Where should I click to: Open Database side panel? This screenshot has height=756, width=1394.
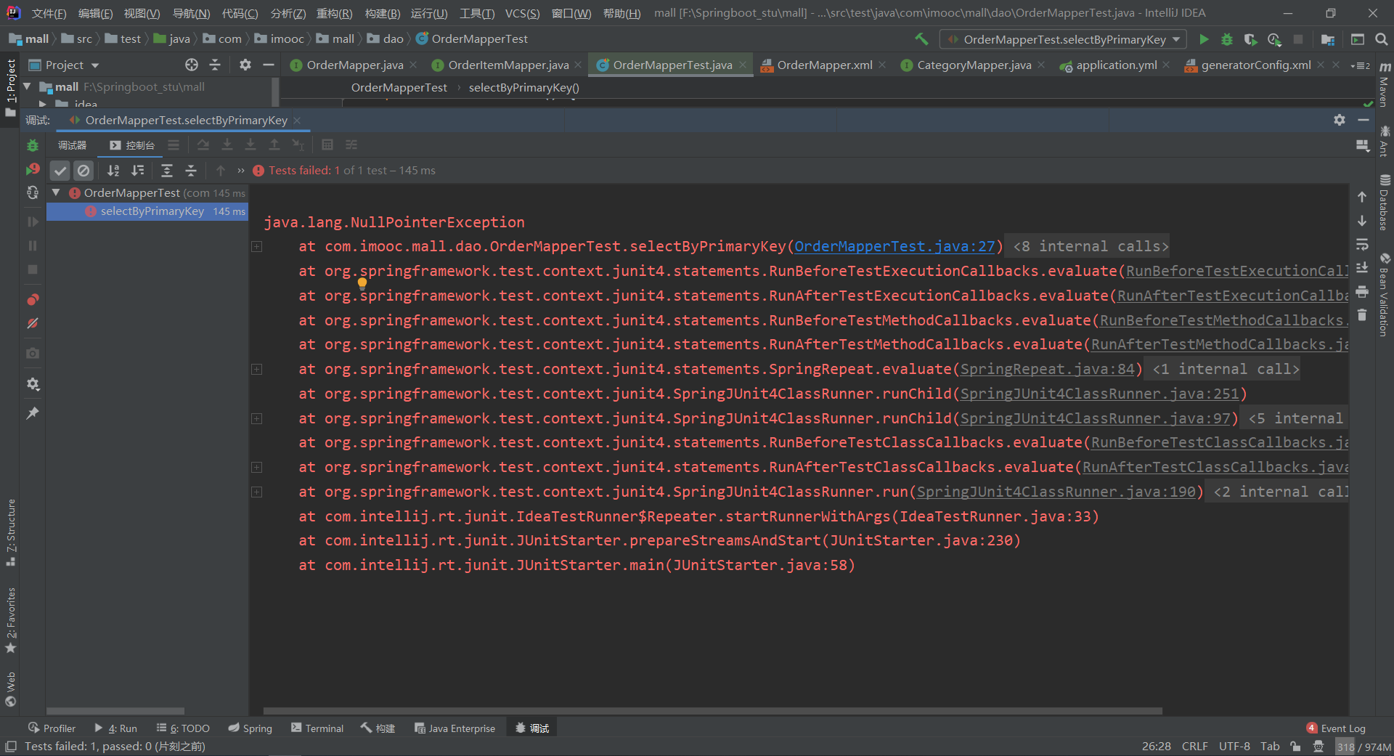[x=1384, y=203]
